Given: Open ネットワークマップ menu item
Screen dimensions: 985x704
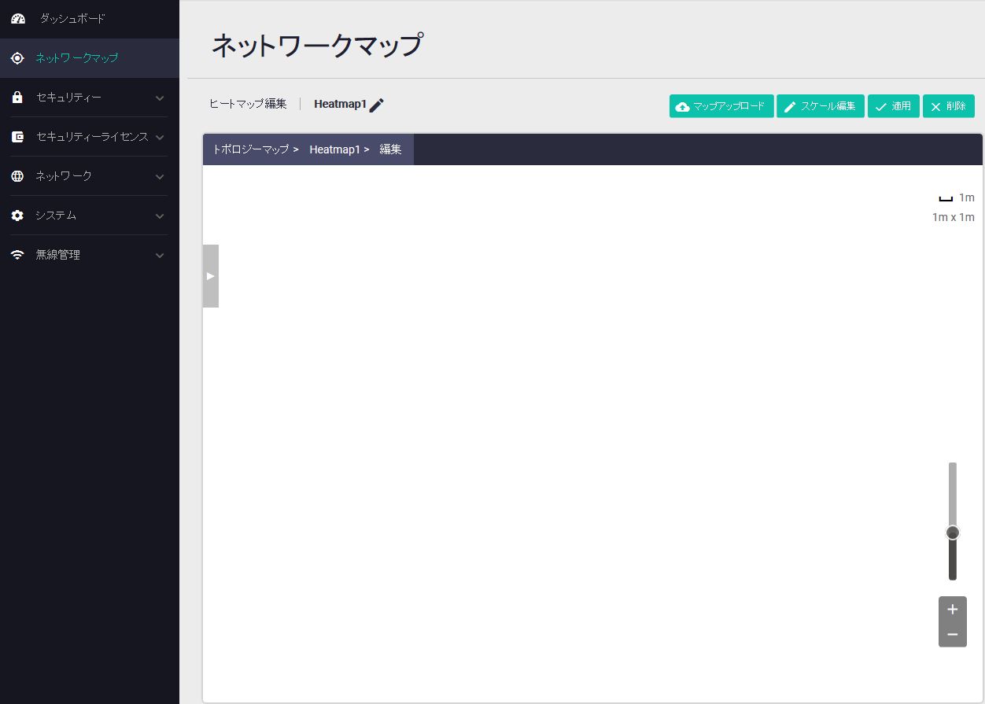Looking at the screenshot, I should point(90,58).
